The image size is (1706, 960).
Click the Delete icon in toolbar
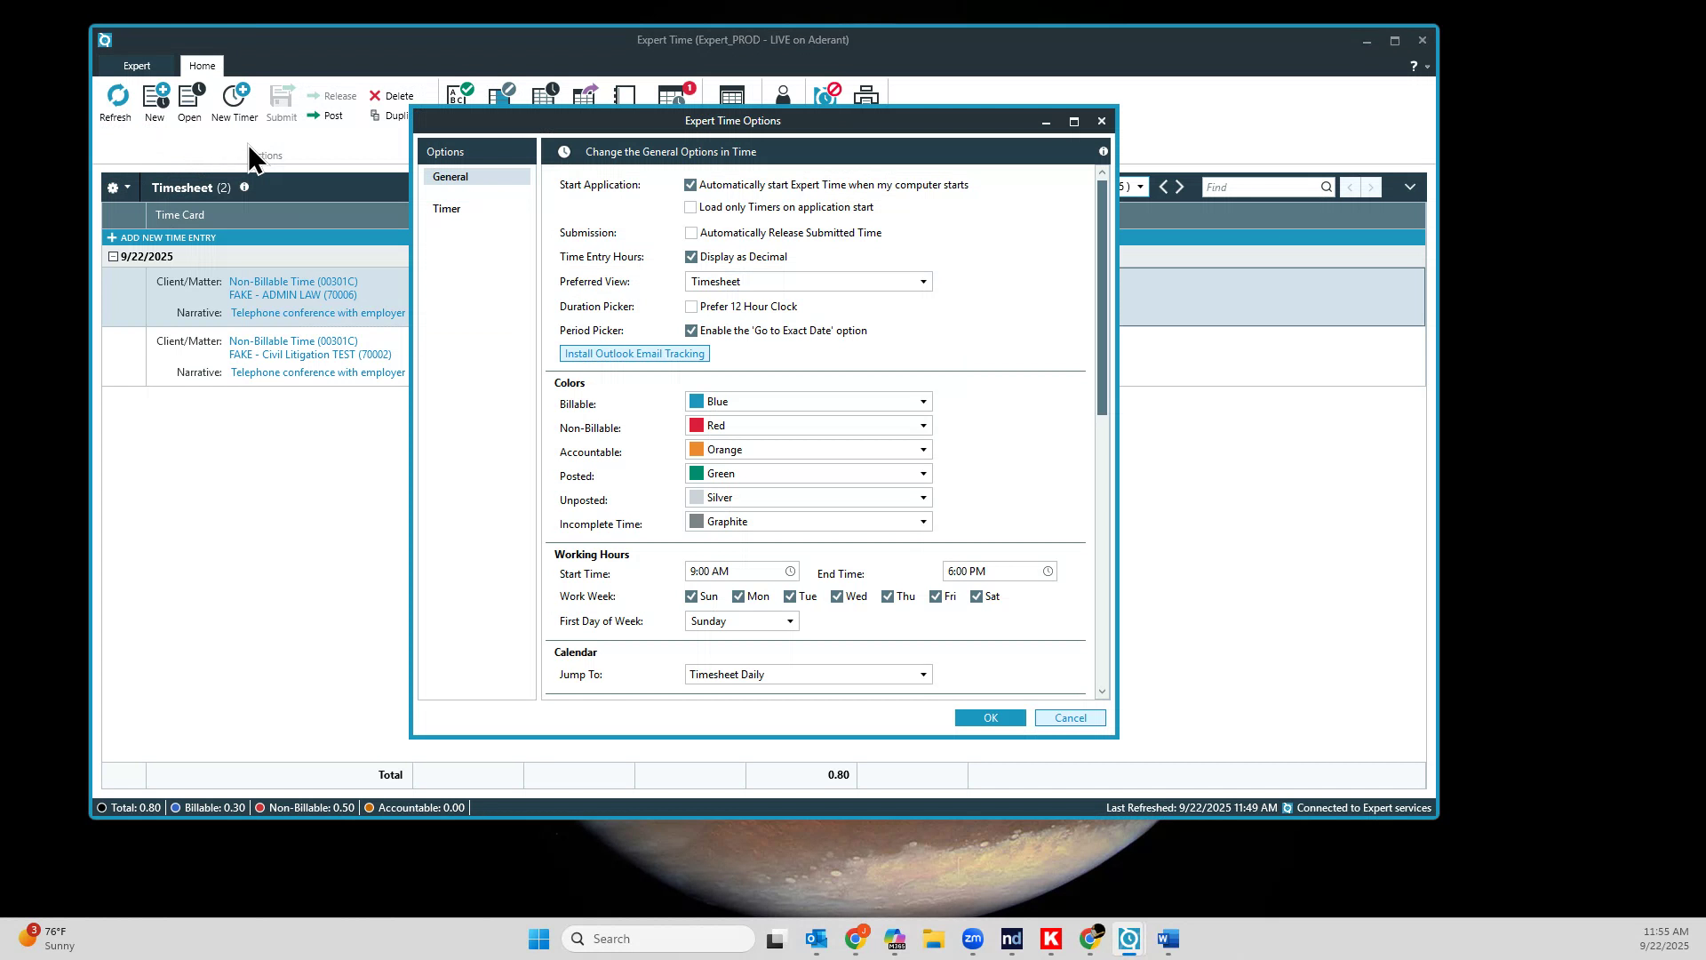click(391, 95)
